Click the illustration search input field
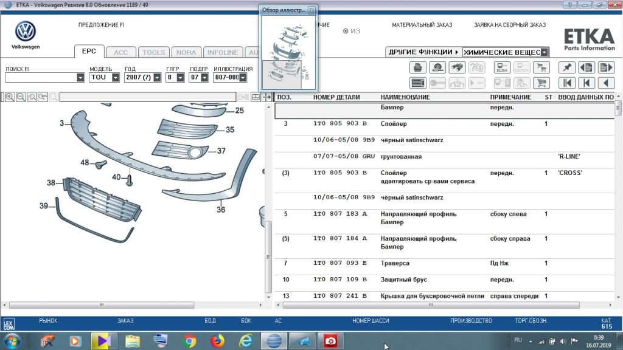Screen dimensions: 623x350 click(147, 97)
